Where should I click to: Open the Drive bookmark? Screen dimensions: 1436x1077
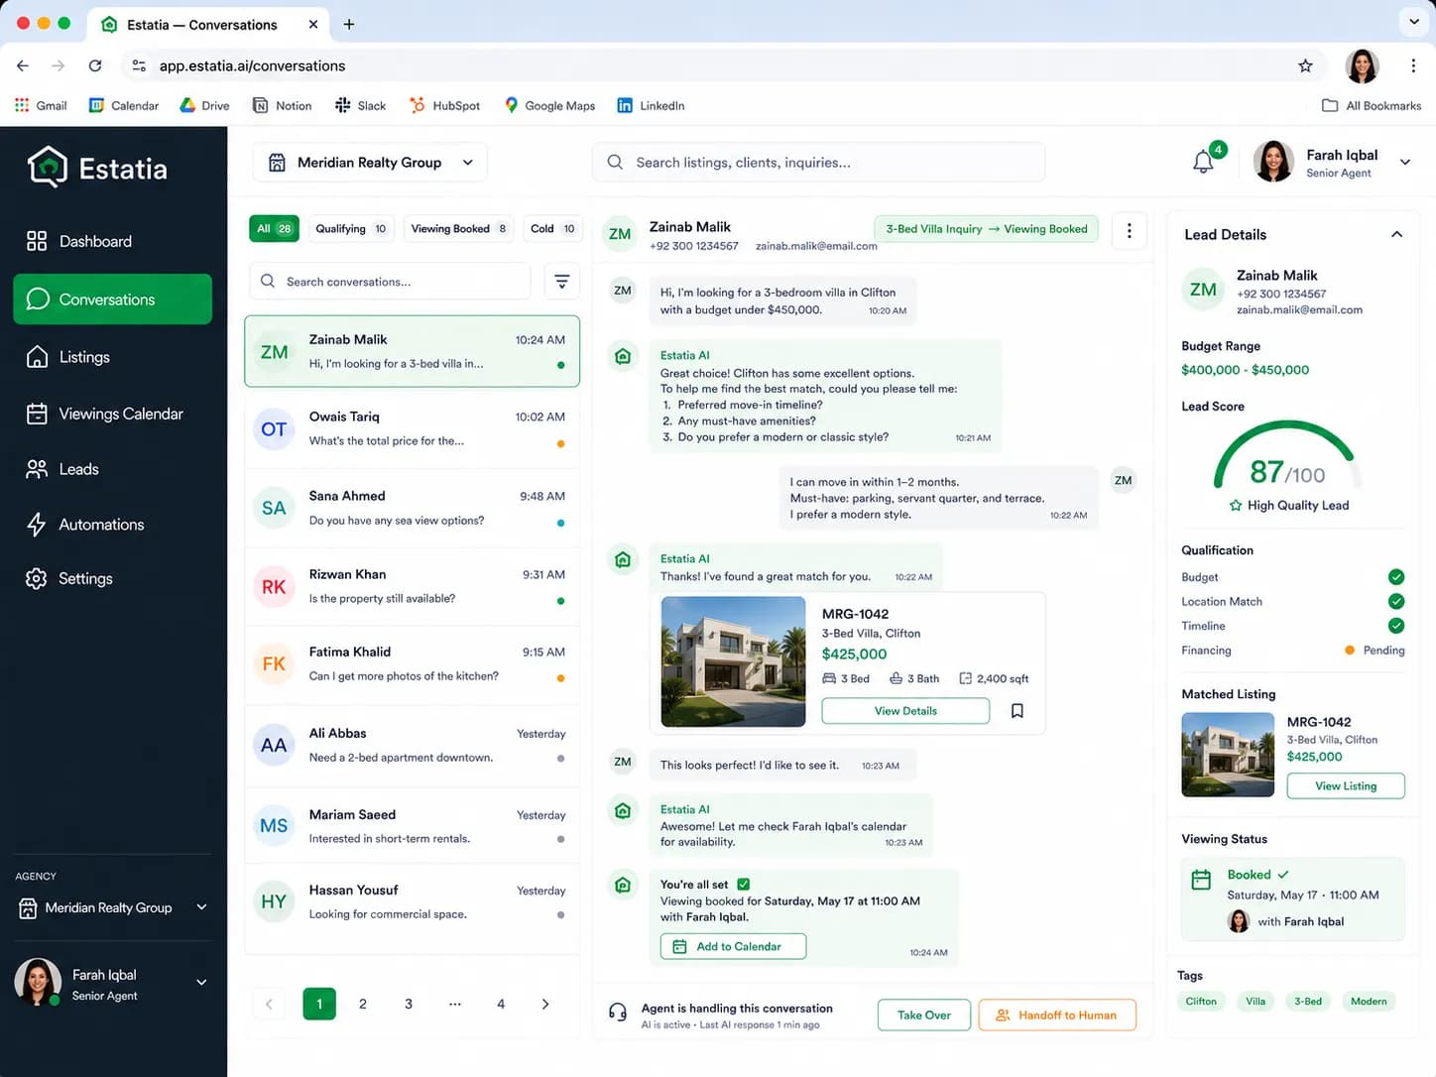pos(204,105)
